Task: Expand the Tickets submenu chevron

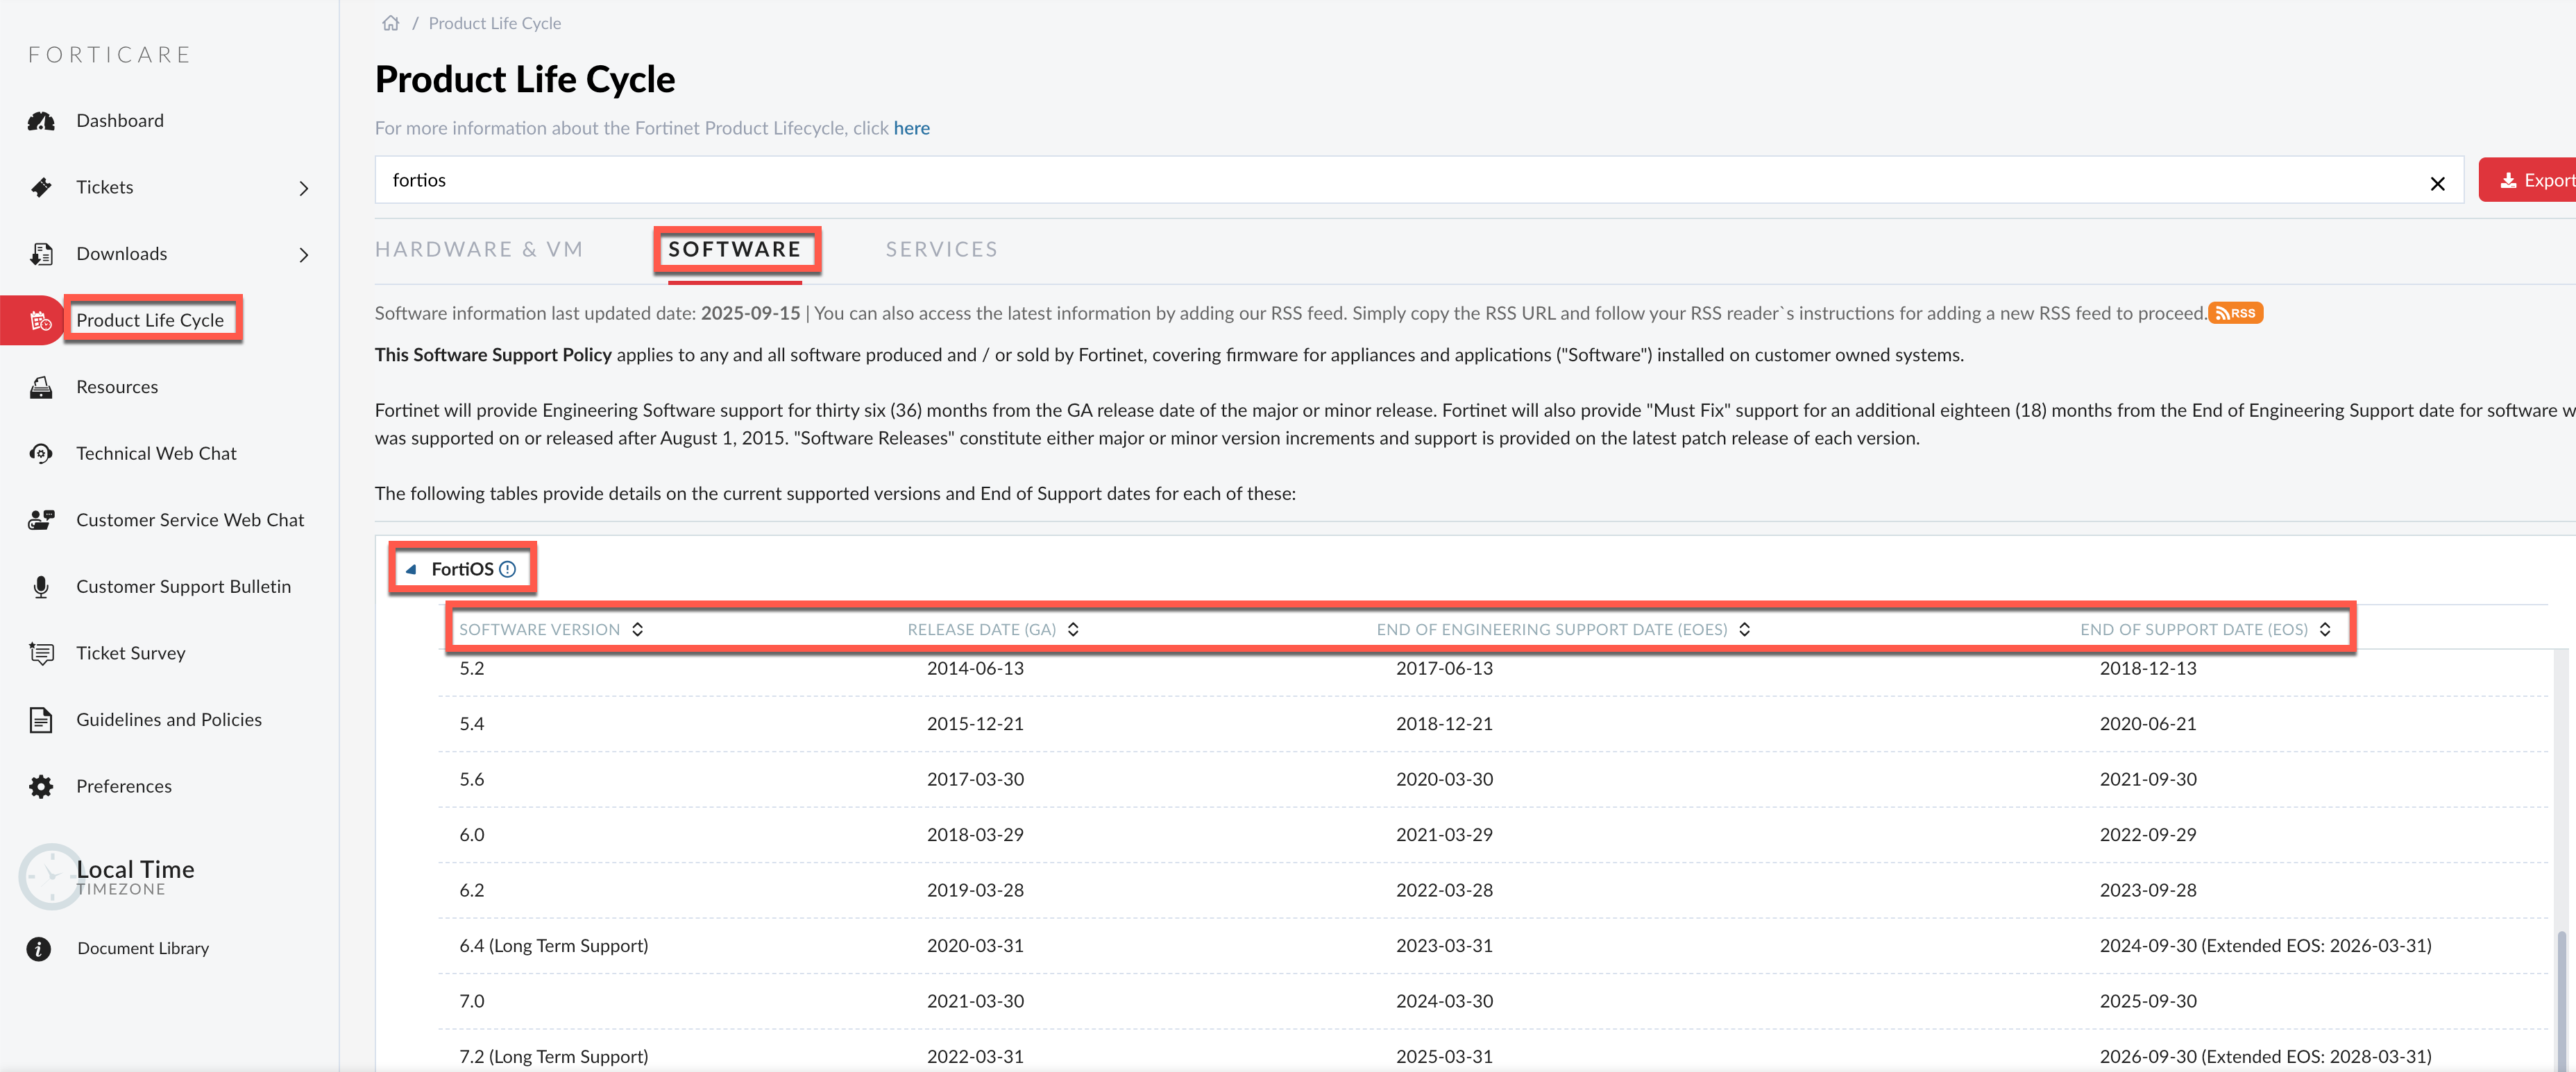Action: (304, 189)
